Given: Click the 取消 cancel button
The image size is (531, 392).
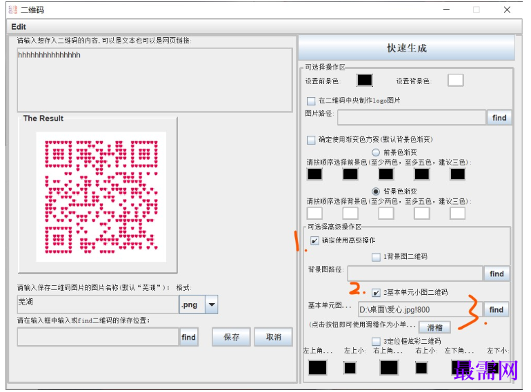Looking at the screenshot, I should tap(273, 337).
